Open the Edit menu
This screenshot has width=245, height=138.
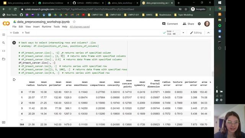[21, 27]
